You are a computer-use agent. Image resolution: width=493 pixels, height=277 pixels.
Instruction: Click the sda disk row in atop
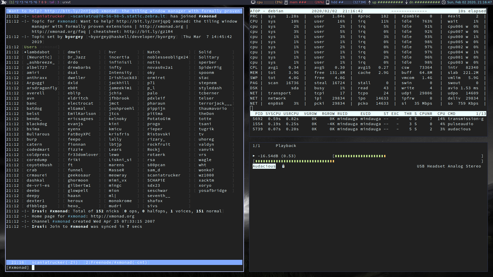368,88
